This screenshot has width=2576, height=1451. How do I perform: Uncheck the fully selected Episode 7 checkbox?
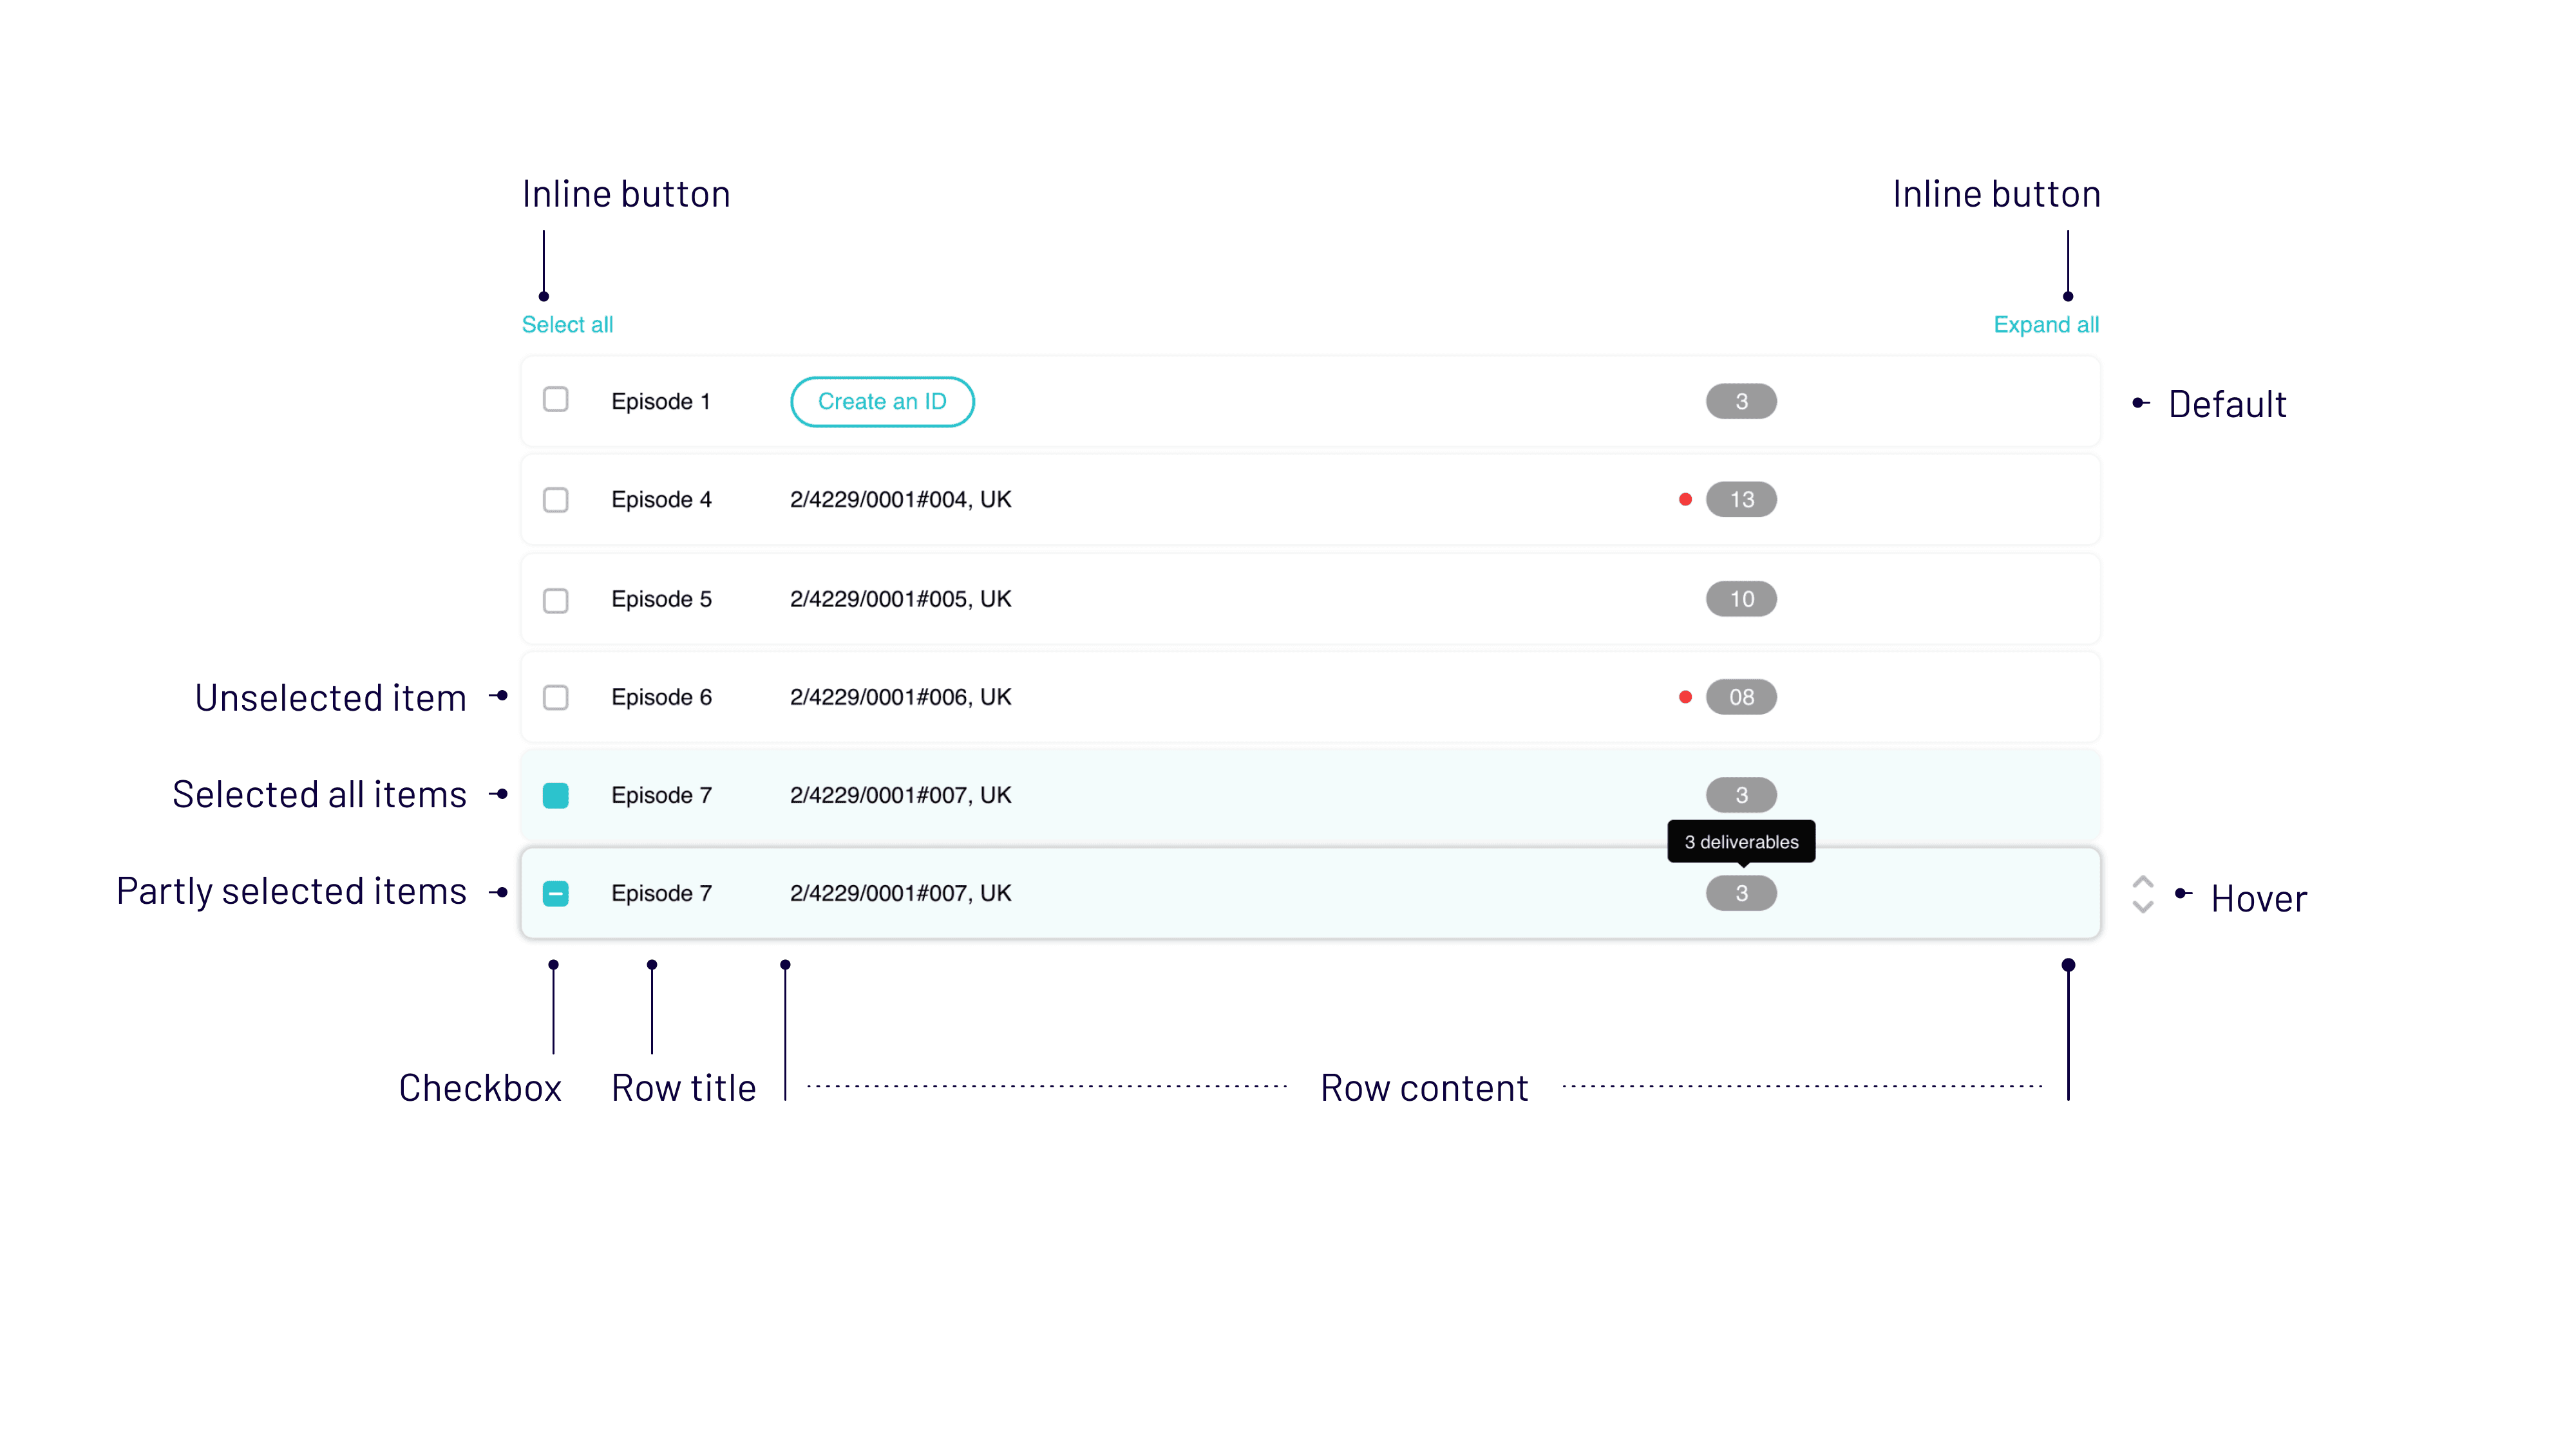coord(555,796)
